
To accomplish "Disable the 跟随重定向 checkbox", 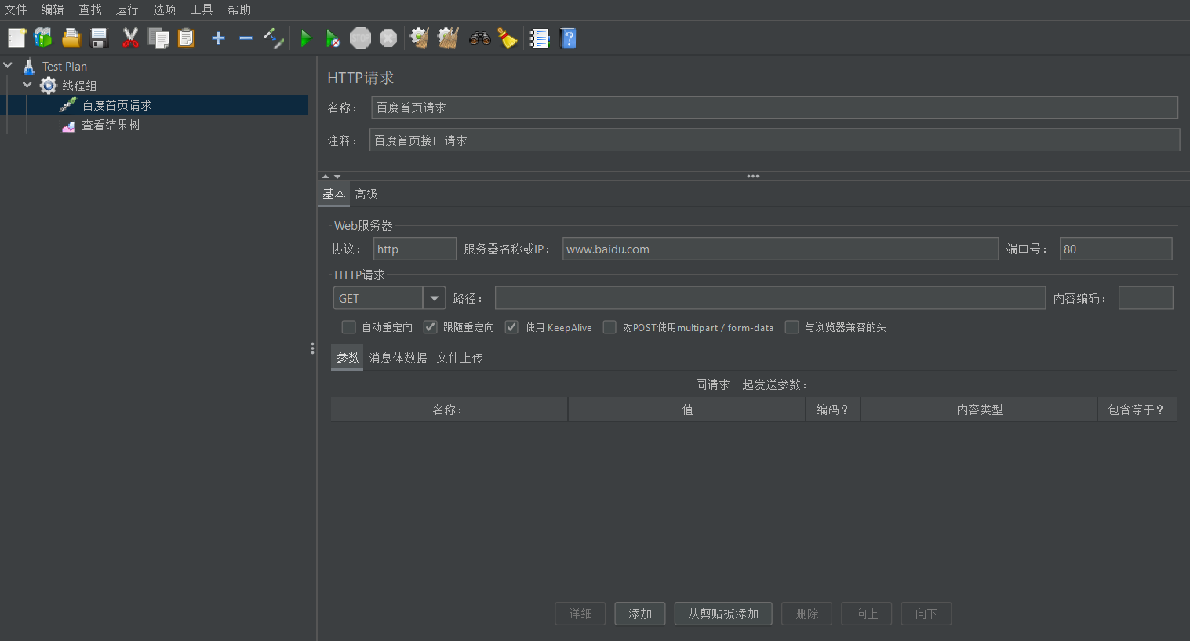I will pyautogui.click(x=430, y=327).
